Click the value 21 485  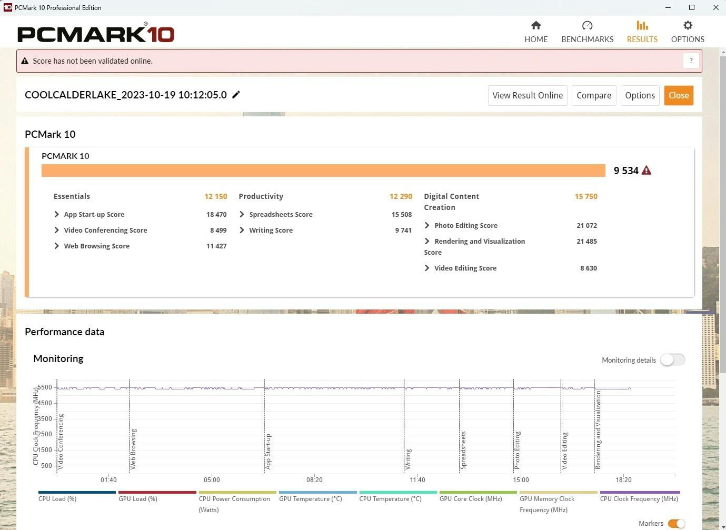[x=586, y=241]
